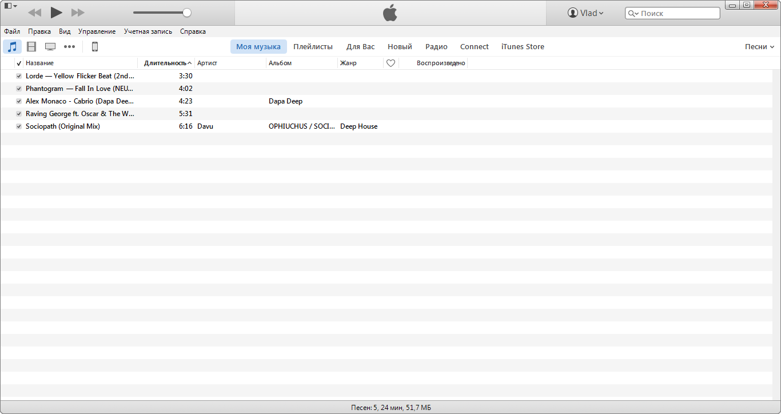Open the Вид menu
The image size is (781, 414).
click(x=65, y=31)
